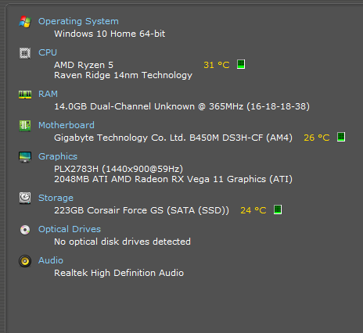The height and width of the screenshot is (333, 363).
Task: Click the Graphics monitor icon
Action: [x=25, y=157]
